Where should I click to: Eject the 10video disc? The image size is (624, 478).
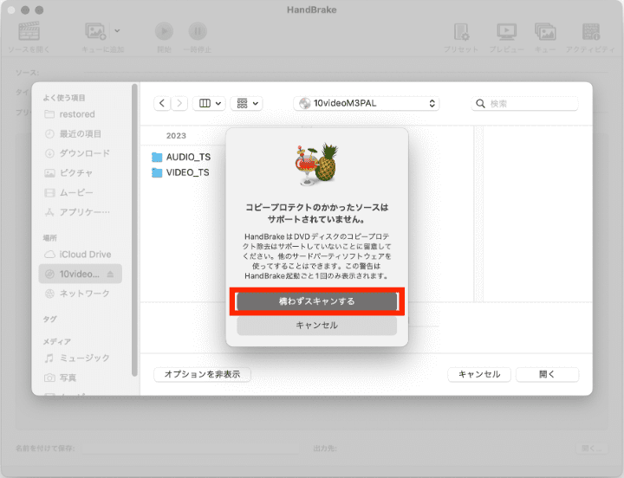tap(111, 274)
